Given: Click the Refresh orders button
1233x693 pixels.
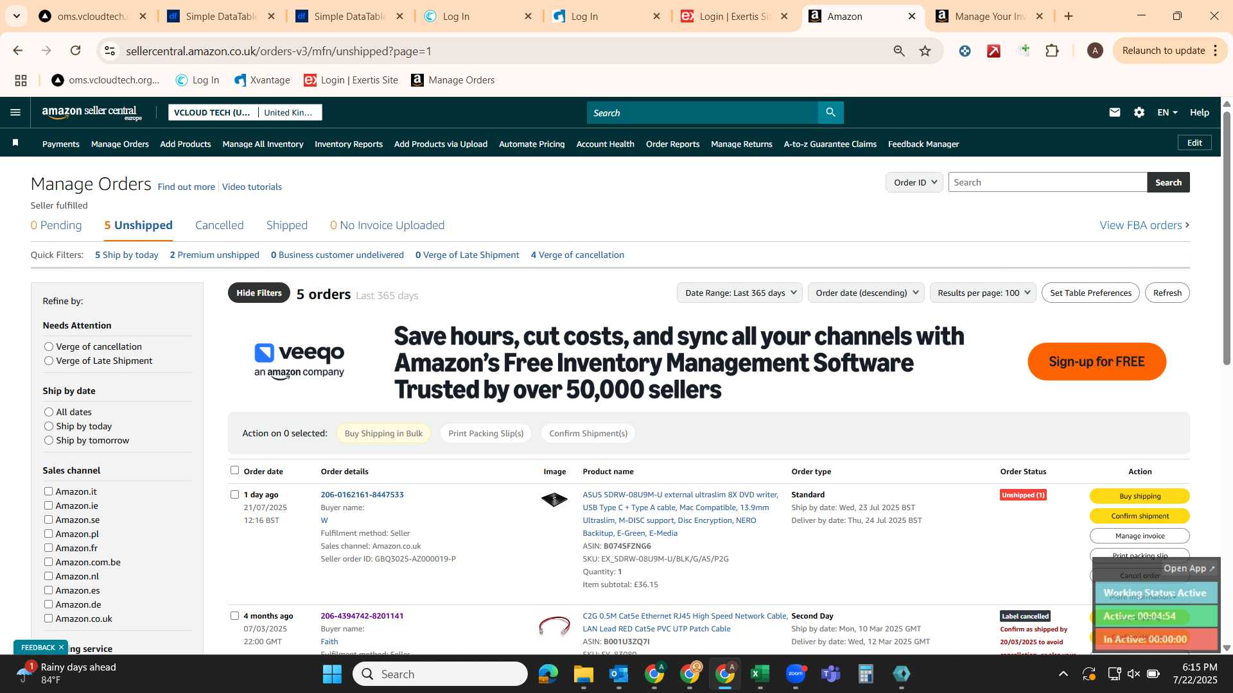Looking at the screenshot, I should point(1167,293).
